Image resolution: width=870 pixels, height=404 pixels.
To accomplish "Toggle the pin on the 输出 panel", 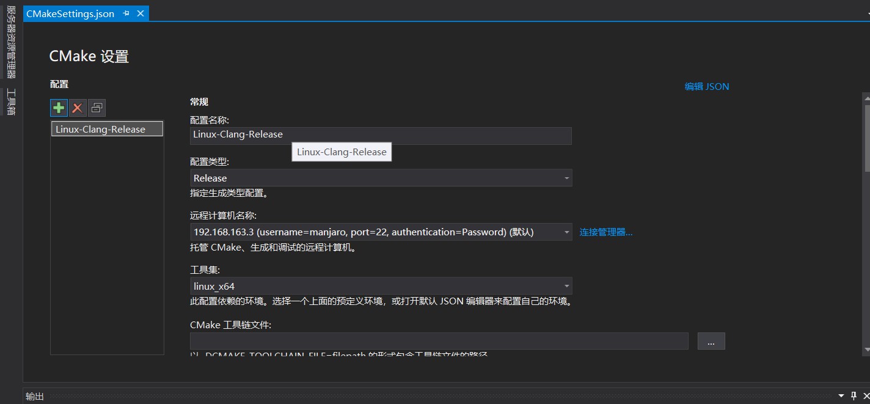I will coord(854,396).
